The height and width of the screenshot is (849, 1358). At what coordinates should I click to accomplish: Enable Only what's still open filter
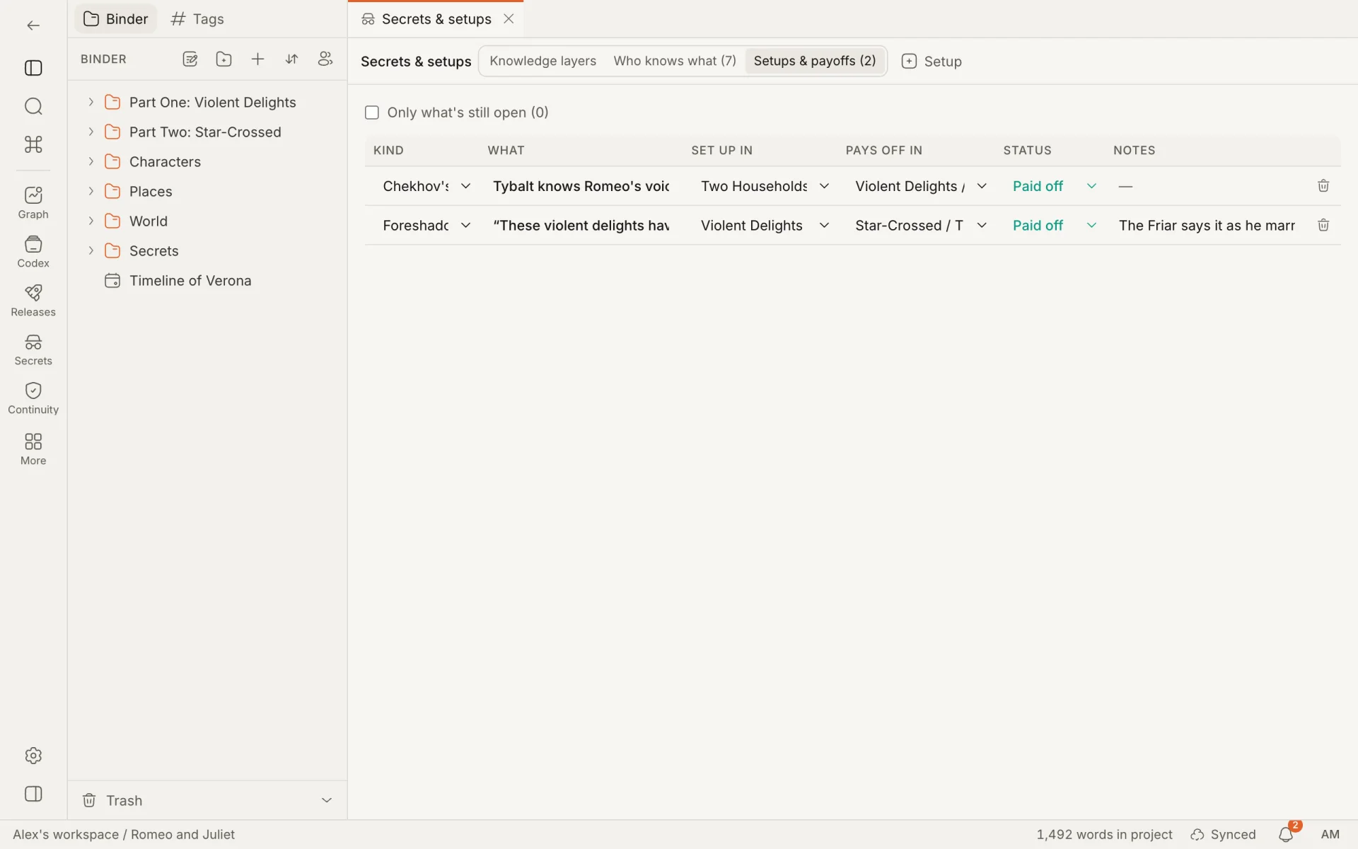(x=372, y=112)
